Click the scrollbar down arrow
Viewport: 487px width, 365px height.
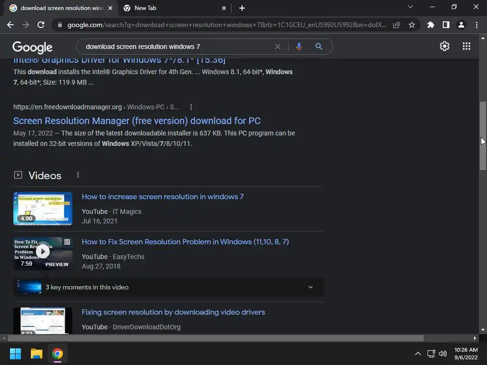[483, 330]
